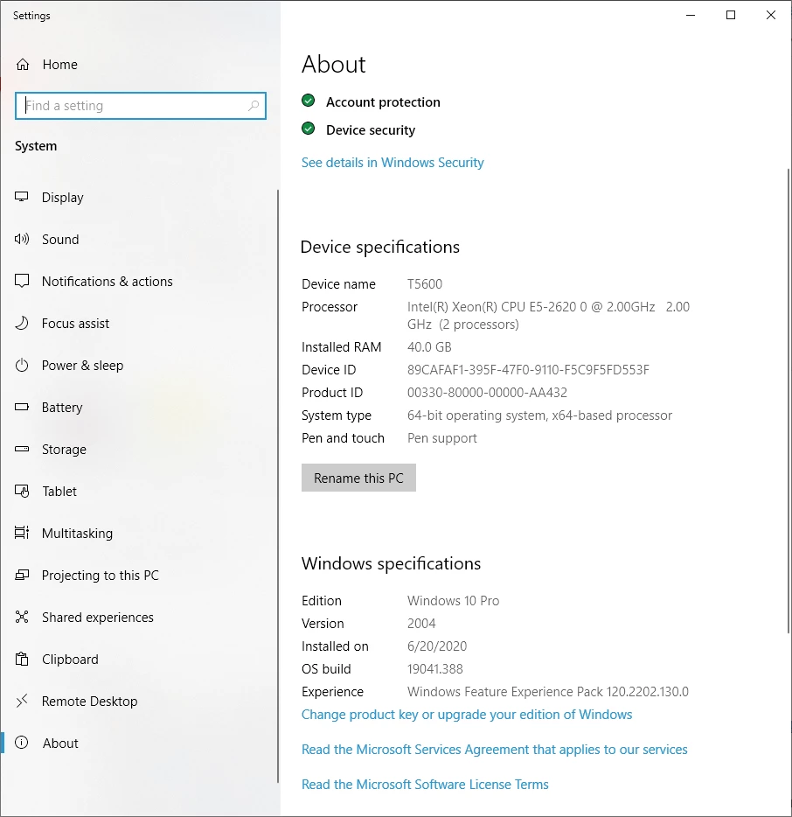Close the Settings window

771,15
